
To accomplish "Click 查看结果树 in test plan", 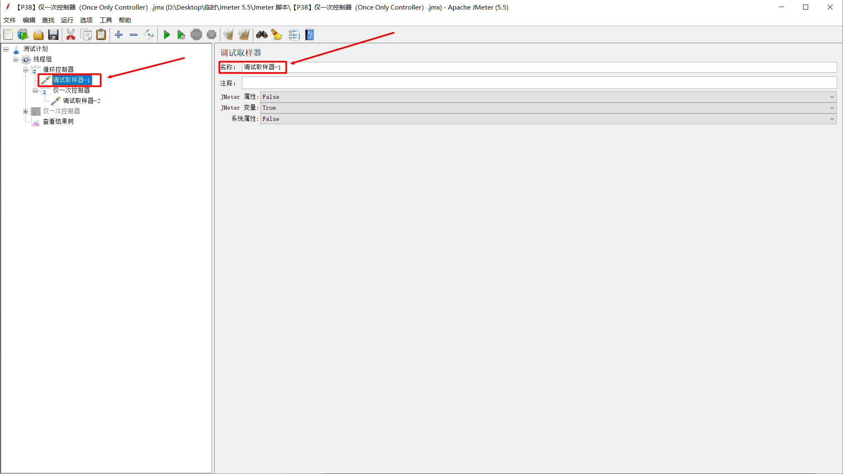I will coord(58,121).
